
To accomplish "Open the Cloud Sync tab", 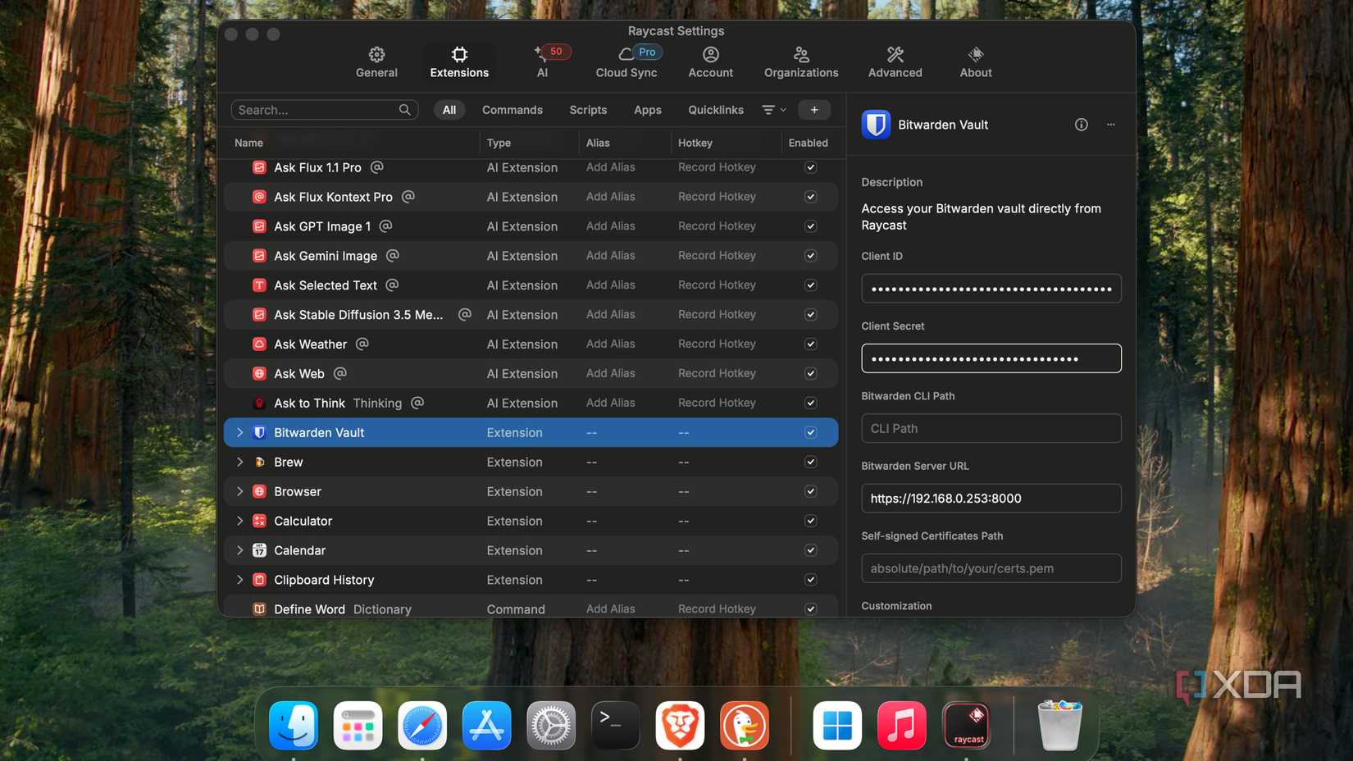I will (x=626, y=62).
